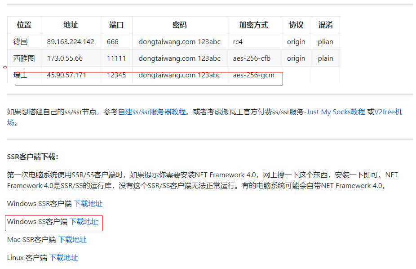Click the rc4 encryption cell
This screenshot has width=416, height=269.
[x=254, y=42]
